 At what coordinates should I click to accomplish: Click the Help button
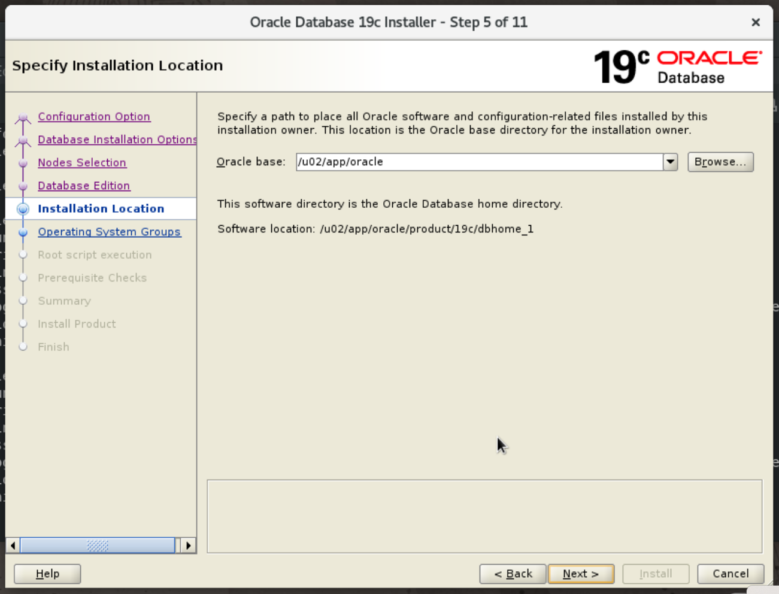pyautogui.click(x=47, y=574)
